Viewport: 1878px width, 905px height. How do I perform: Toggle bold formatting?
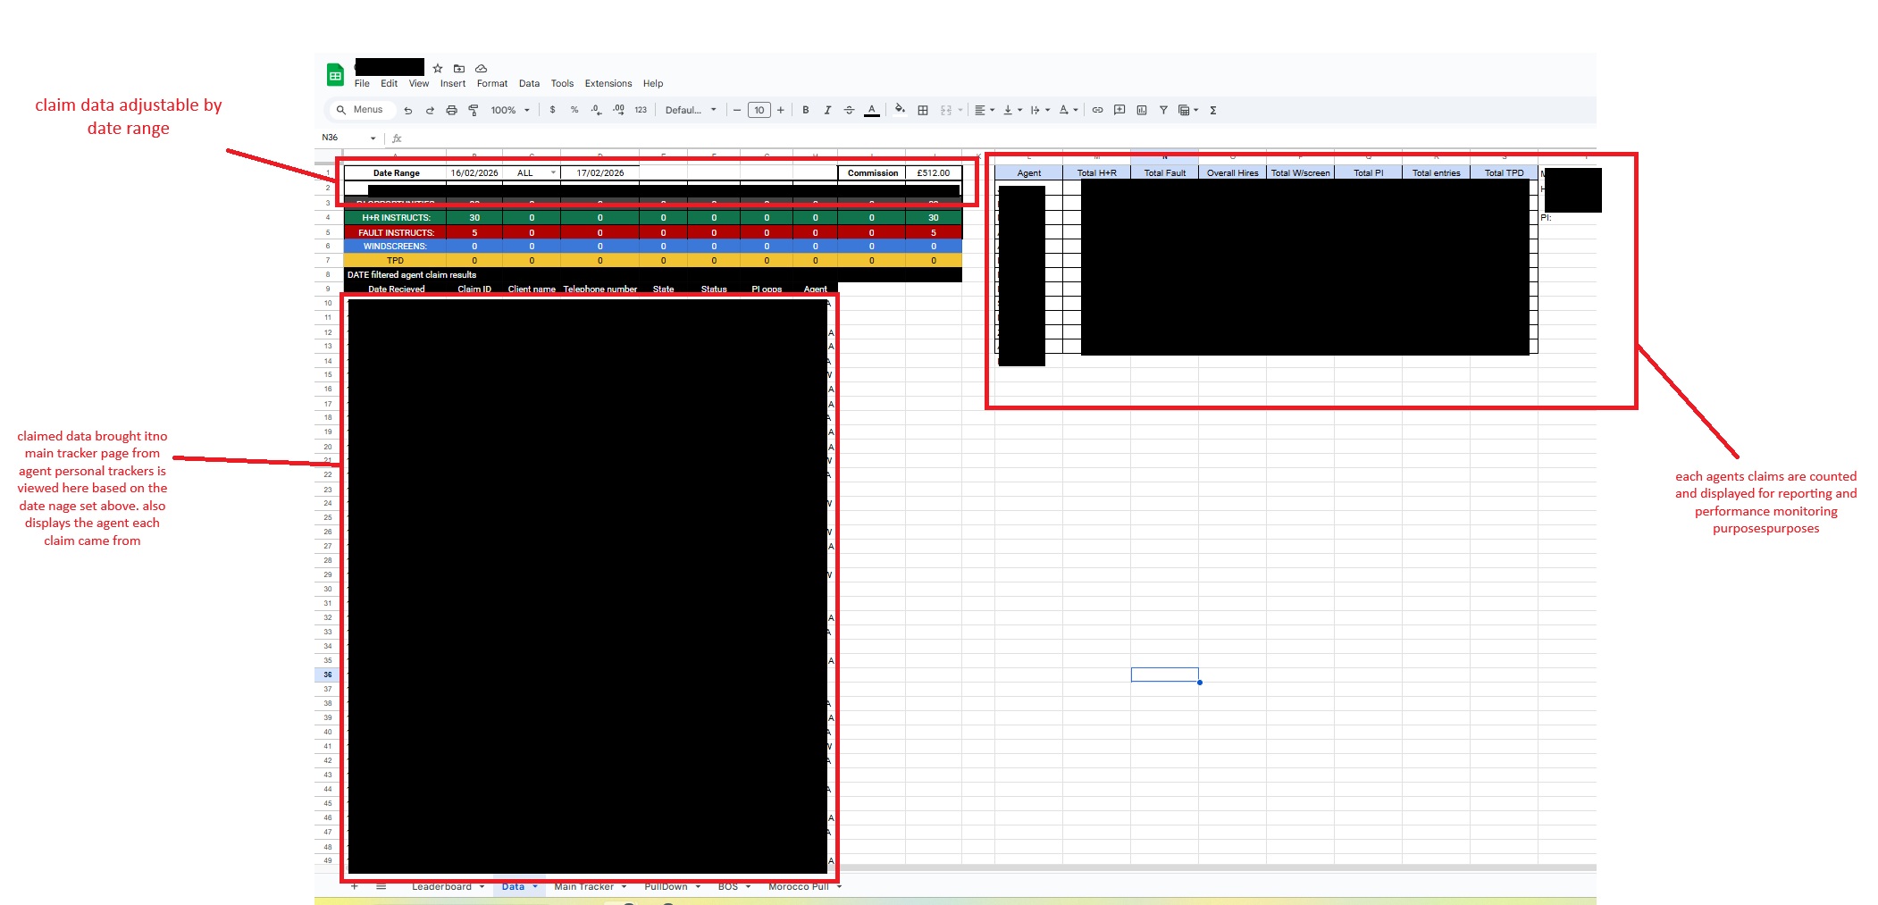click(805, 110)
